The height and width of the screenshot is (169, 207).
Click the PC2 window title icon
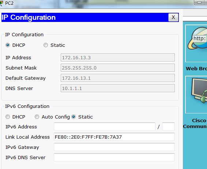click(1, 3)
